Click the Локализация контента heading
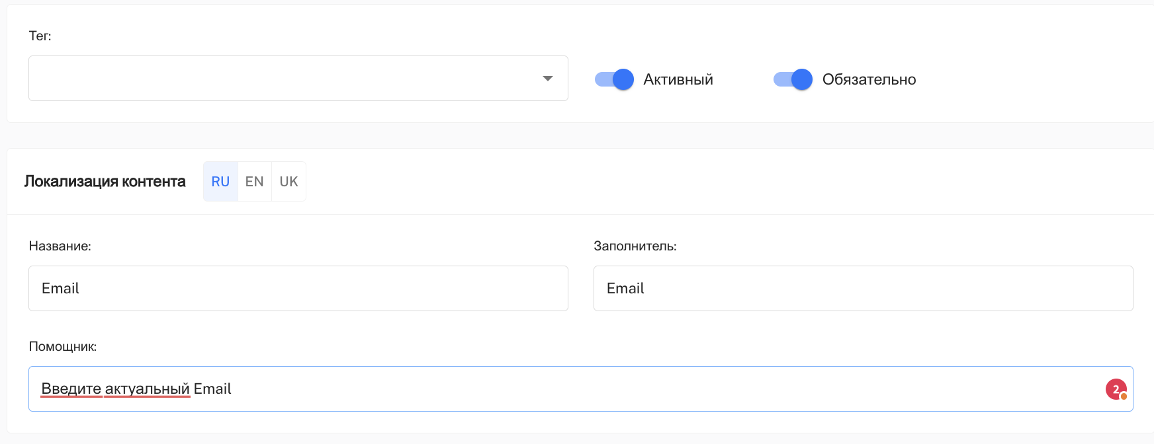 (x=105, y=182)
